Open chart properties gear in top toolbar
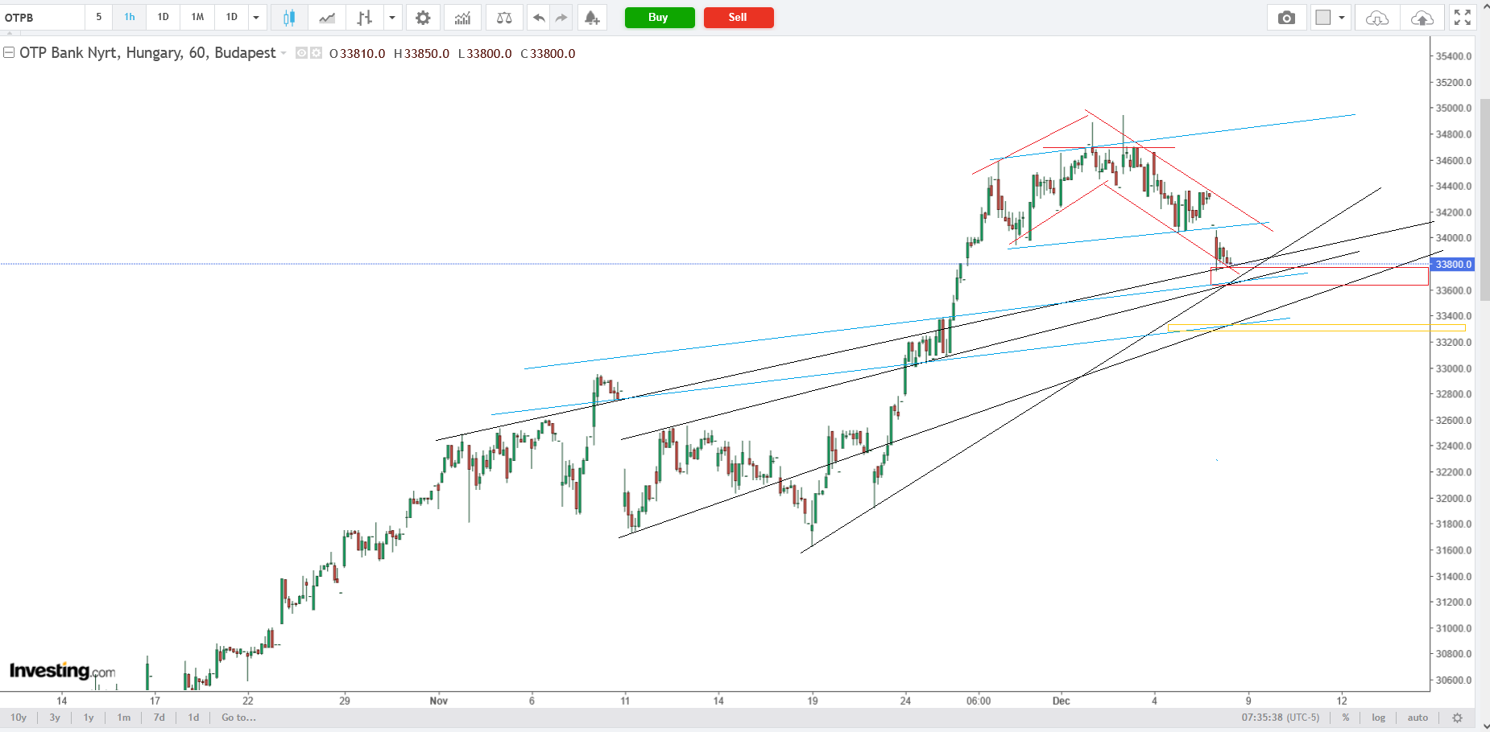This screenshot has height=732, width=1490. coord(423,18)
